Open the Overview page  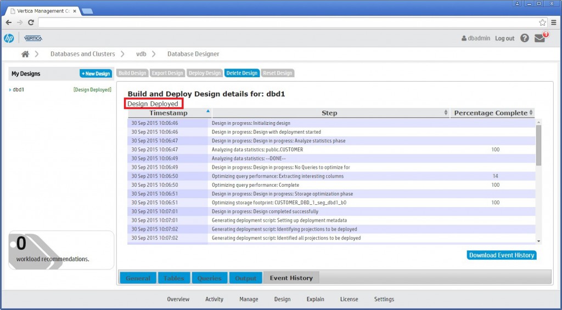pyautogui.click(x=178, y=299)
